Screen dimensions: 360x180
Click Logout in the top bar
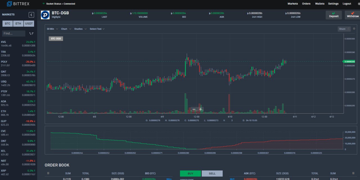pos(347,4)
